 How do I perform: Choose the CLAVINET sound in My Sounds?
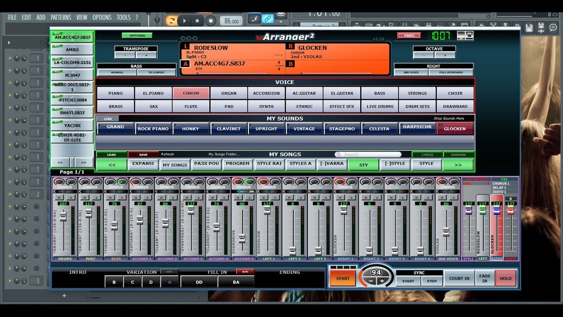pyautogui.click(x=229, y=129)
